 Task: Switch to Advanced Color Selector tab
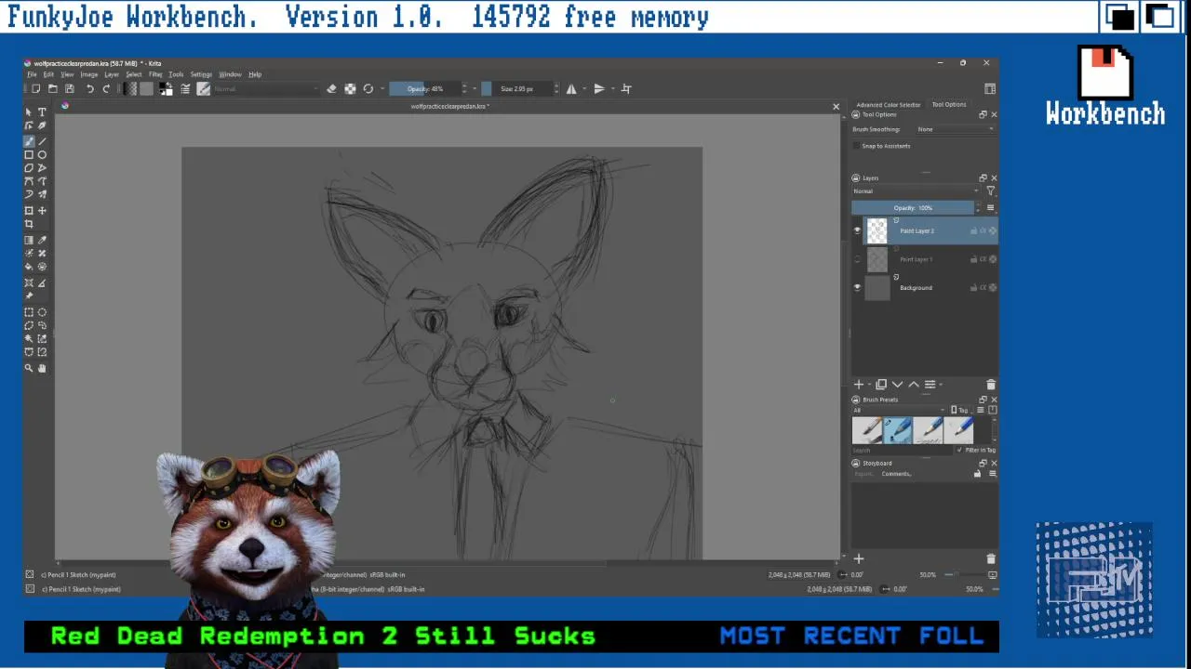click(x=889, y=105)
